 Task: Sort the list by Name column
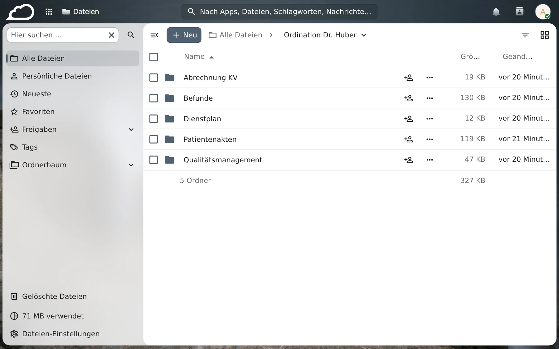[x=199, y=57]
